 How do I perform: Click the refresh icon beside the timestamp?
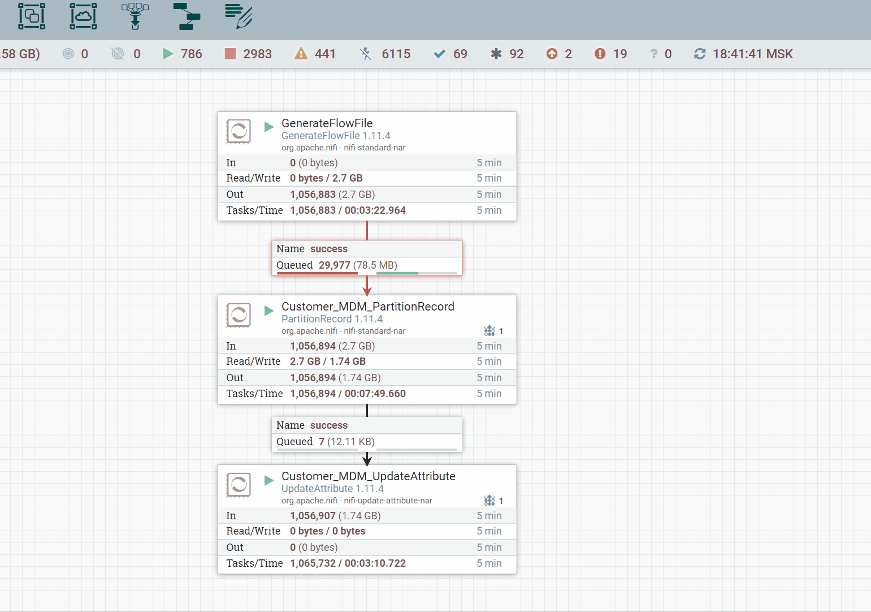pos(700,54)
